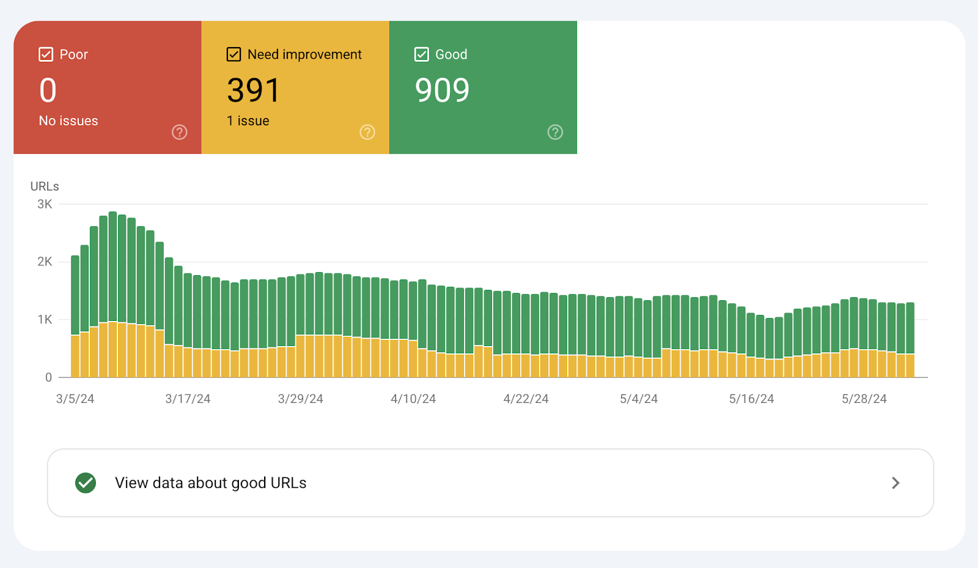Click the 3/17/24 date label

tap(188, 399)
